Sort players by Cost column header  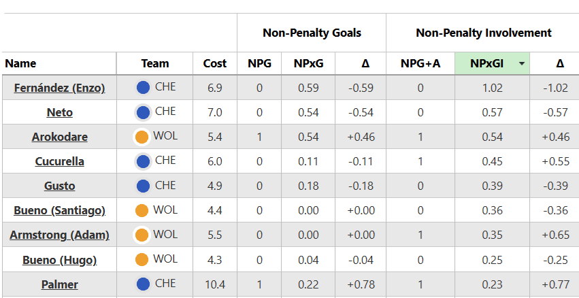pos(215,64)
